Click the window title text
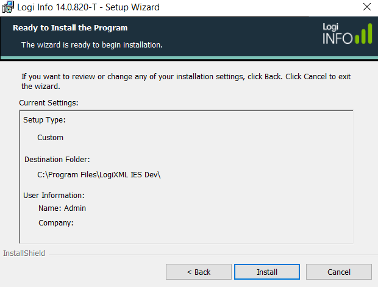Image resolution: width=378 pixels, height=287 pixels. click(x=88, y=7)
